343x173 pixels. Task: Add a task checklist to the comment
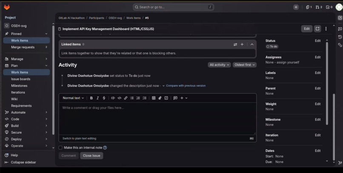[145, 98]
